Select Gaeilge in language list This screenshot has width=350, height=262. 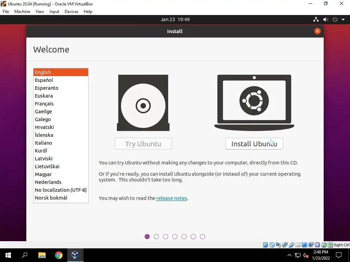click(61, 112)
